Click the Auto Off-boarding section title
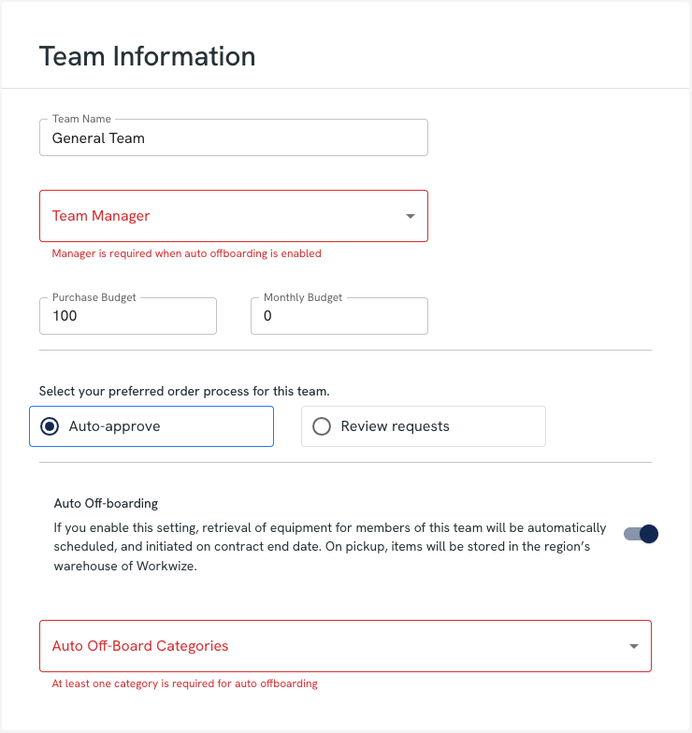 click(106, 503)
